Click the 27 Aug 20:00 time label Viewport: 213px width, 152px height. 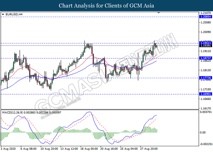coord(149,149)
